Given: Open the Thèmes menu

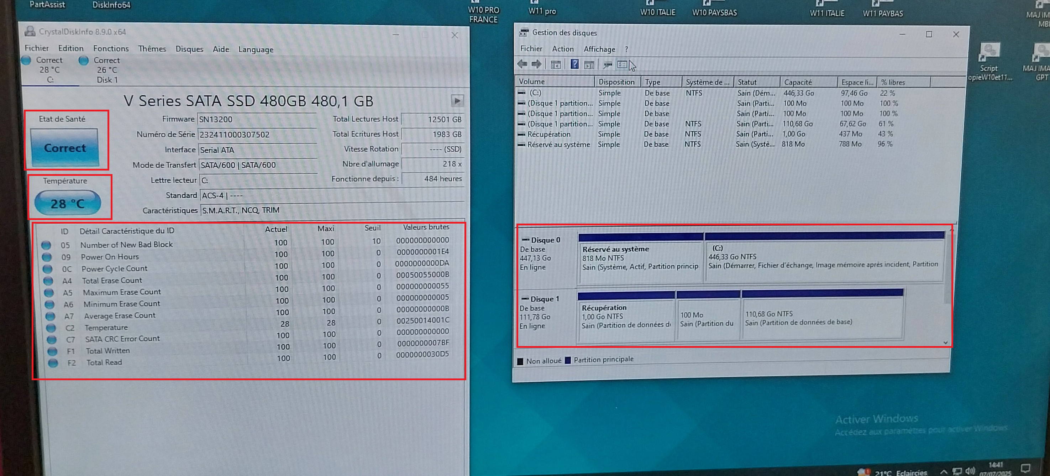Looking at the screenshot, I should (x=152, y=49).
